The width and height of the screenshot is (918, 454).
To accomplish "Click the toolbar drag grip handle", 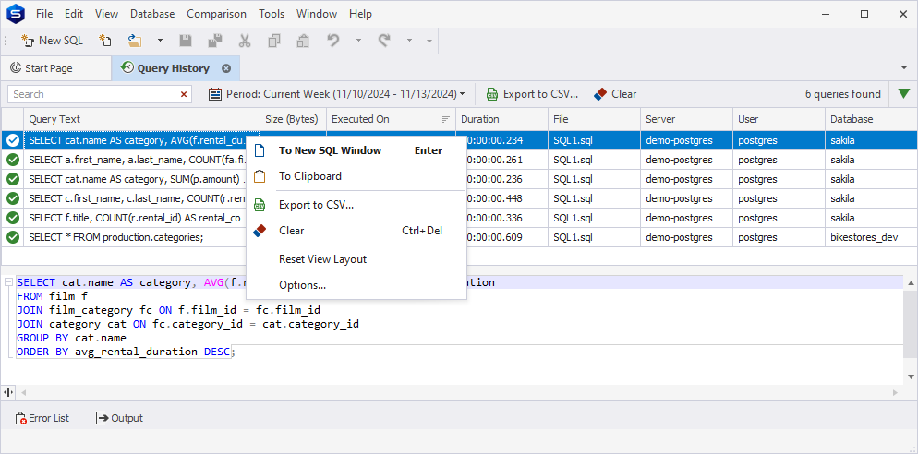I will click(6, 41).
